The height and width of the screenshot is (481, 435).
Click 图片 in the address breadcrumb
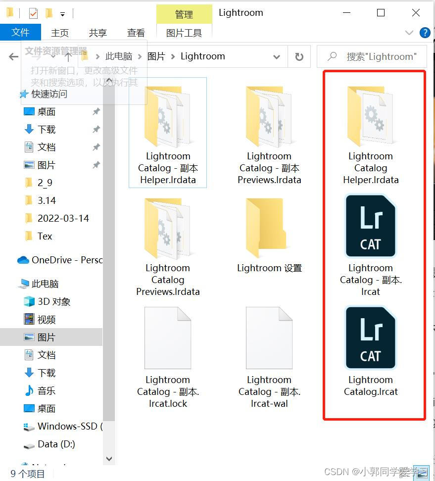click(x=156, y=56)
